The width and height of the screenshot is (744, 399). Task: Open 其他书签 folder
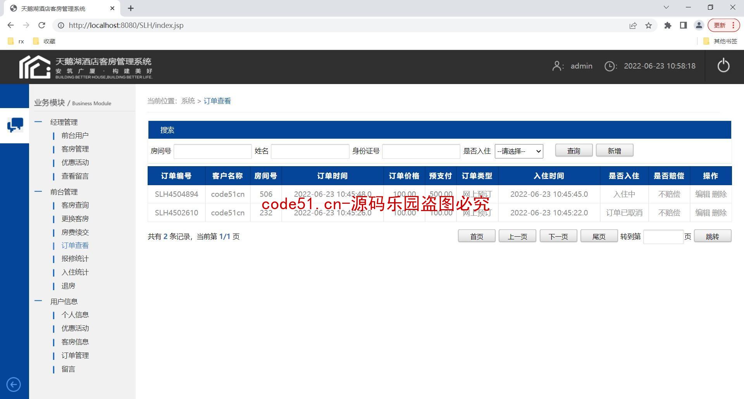coord(720,41)
